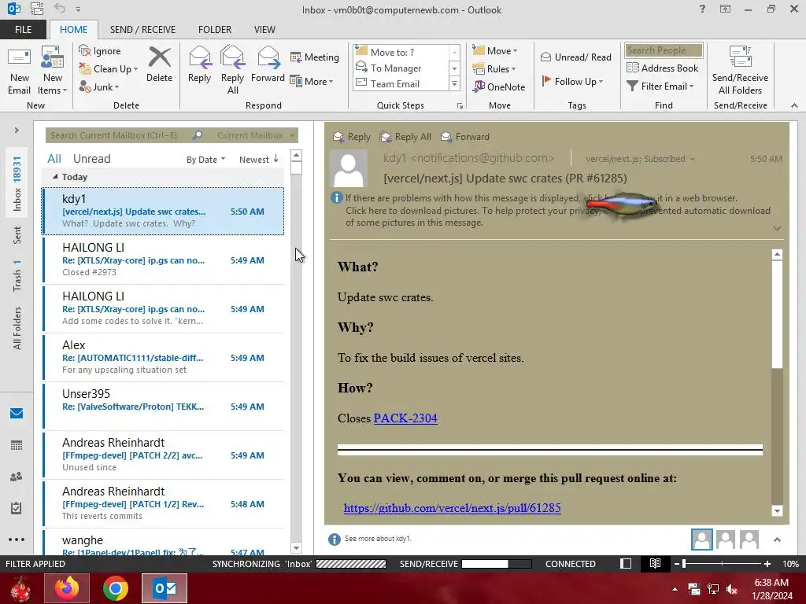The width and height of the screenshot is (806, 604).
Task: Show All messages filter
Action: point(54,159)
